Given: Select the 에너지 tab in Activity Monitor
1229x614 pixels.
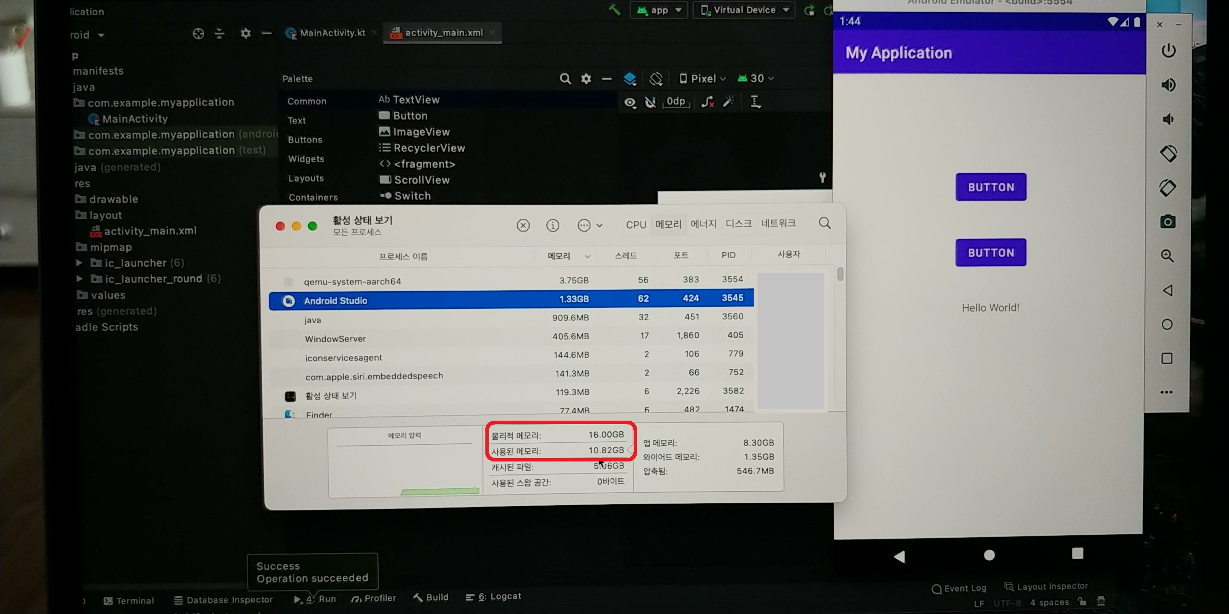Looking at the screenshot, I should pyautogui.click(x=703, y=224).
